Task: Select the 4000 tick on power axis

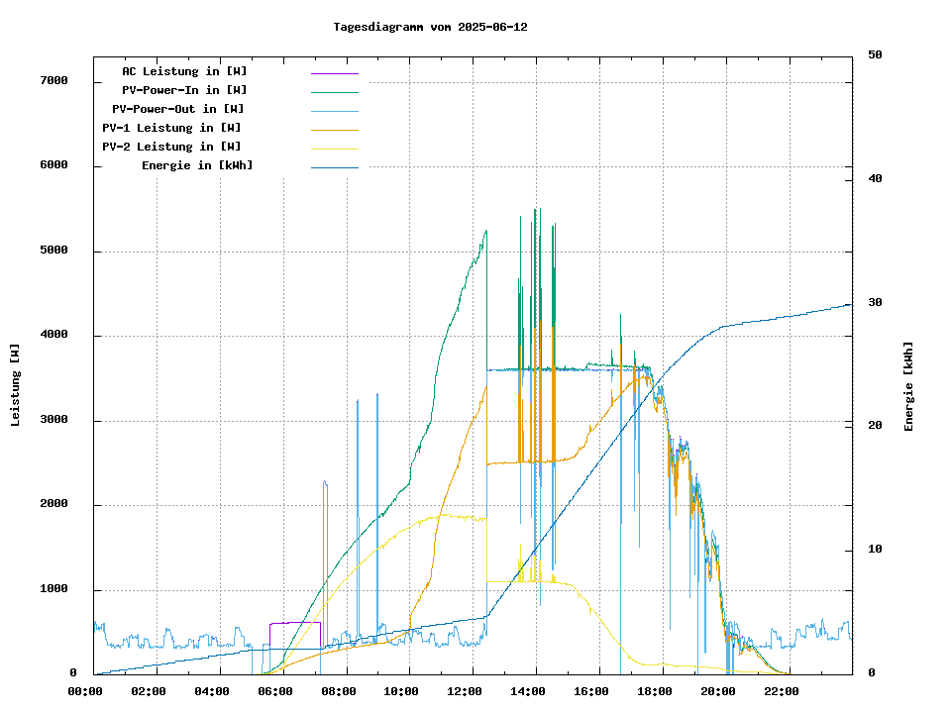Action: click(x=53, y=336)
